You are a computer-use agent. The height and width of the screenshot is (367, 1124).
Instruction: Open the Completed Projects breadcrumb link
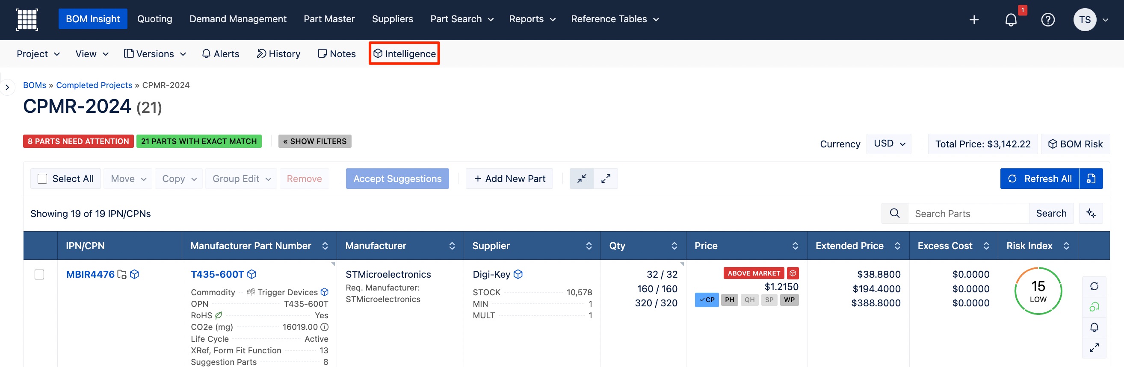click(x=94, y=85)
